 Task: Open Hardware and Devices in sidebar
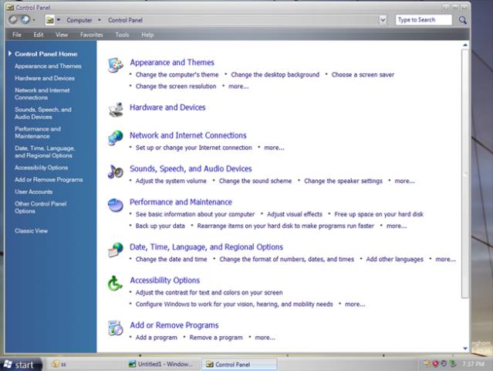[x=45, y=78]
